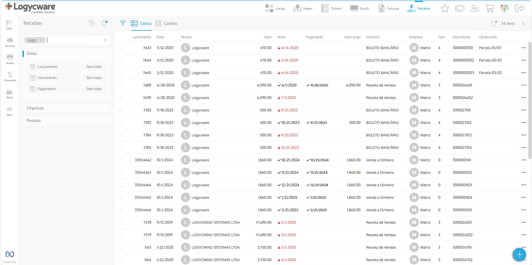Open the OOH flag icon in sidebar
The height and width of the screenshot is (265, 532).
[9, 25]
